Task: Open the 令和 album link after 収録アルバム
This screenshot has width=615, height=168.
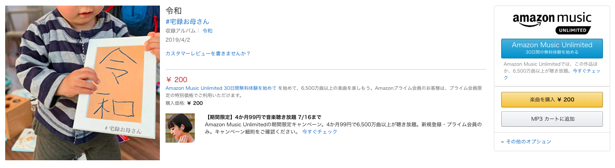Action: tap(207, 31)
